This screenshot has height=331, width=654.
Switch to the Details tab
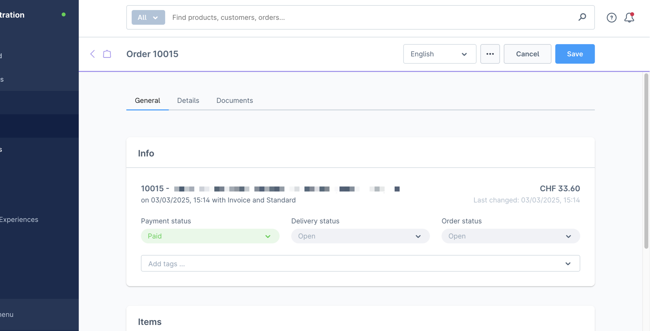[x=188, y=100]
